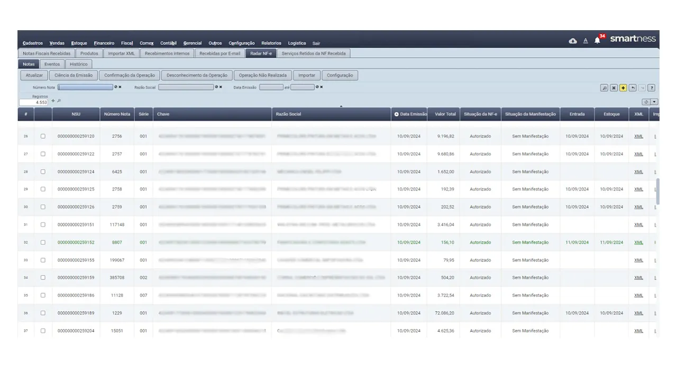Click the Atualizar button

[x=34, y=76]
